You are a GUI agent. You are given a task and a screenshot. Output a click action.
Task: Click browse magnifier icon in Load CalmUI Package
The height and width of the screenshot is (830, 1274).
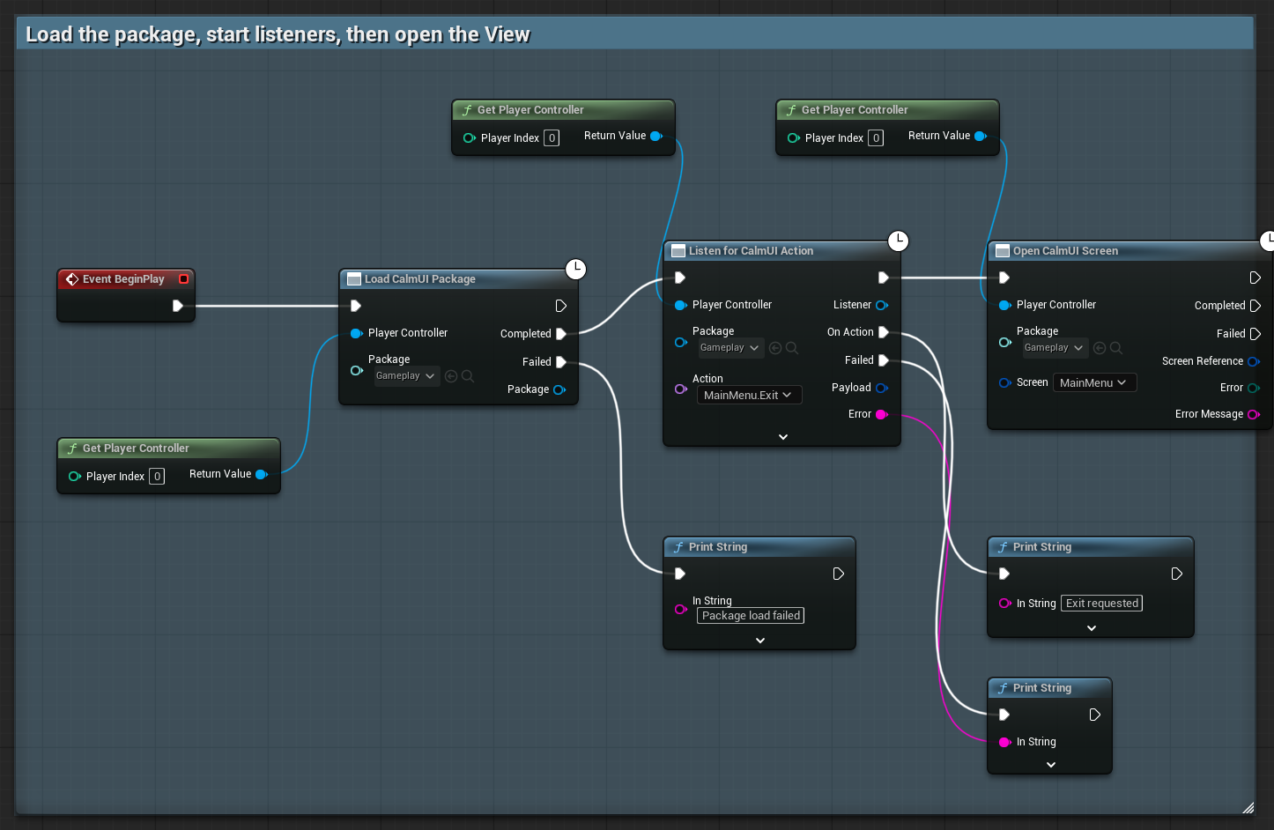pos(468,376)
